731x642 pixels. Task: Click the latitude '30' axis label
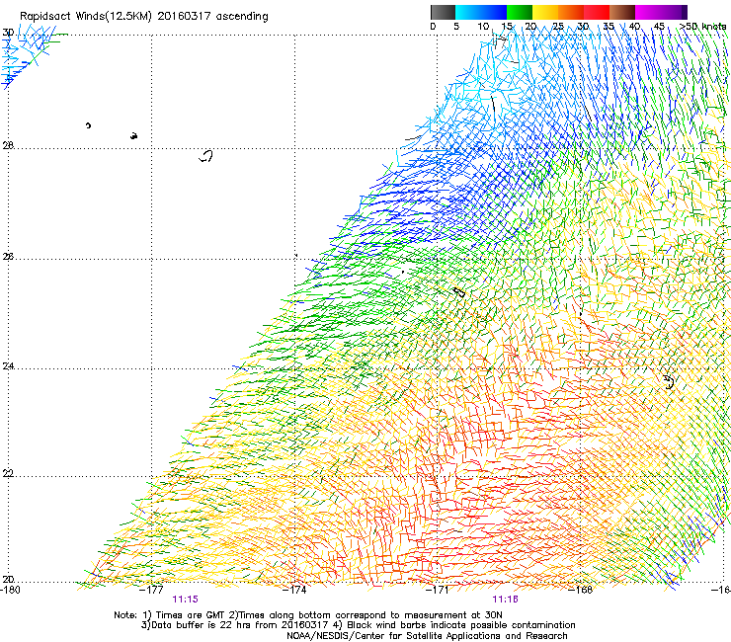8,33
